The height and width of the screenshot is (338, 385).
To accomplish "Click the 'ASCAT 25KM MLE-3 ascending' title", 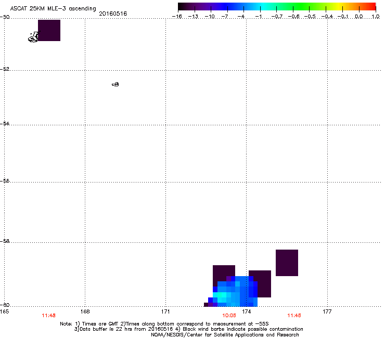I will [53, 8].
